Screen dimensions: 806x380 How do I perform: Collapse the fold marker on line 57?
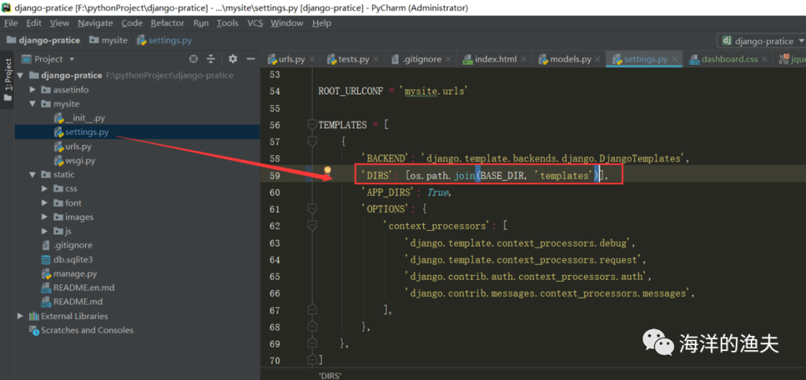311,142
